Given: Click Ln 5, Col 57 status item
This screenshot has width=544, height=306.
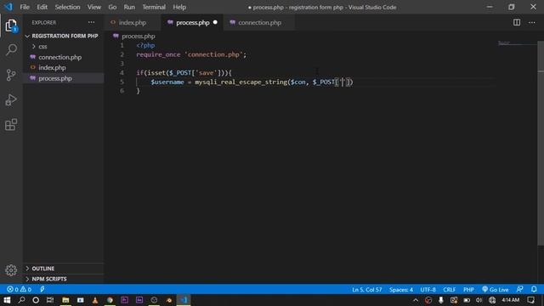Looking at the screenshot, I should (366, 289).
